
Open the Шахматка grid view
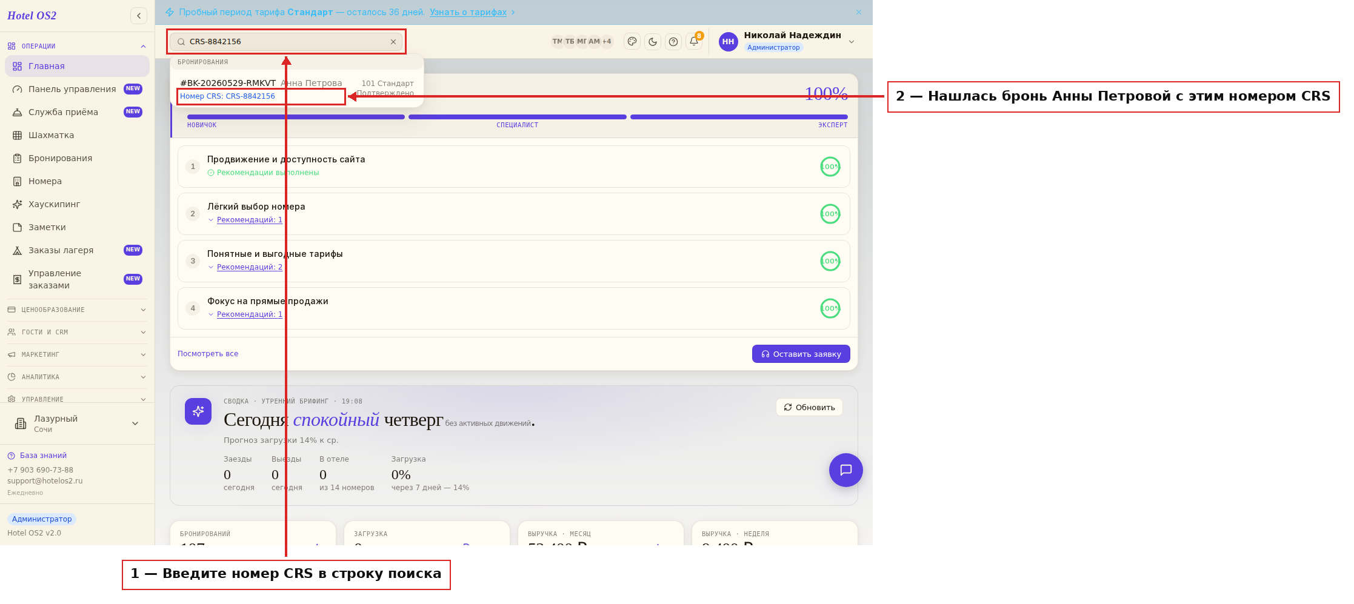(x=77, y=135)
